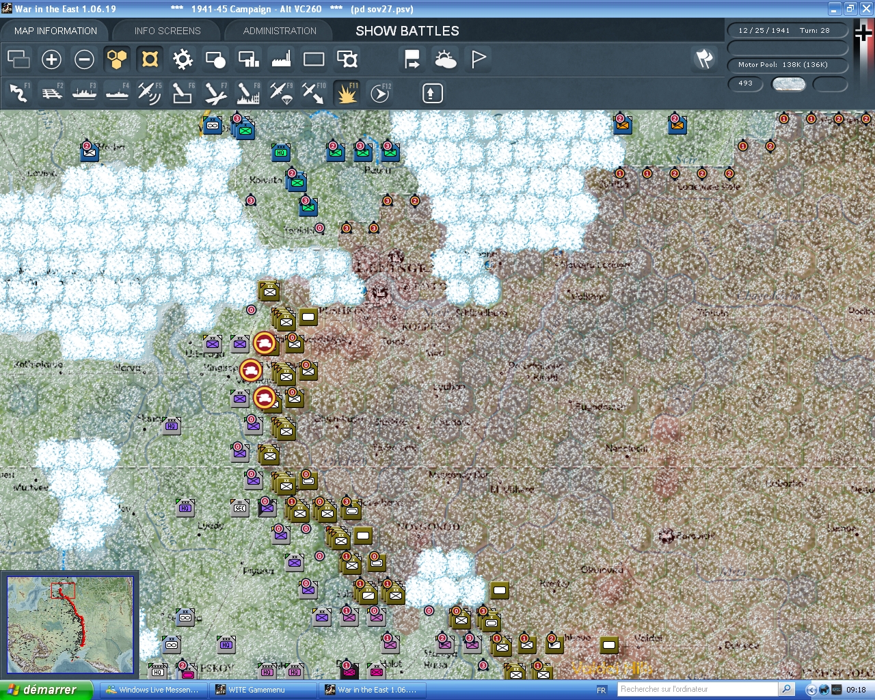Toggle the highlighted hex grid display
The image size is (875, 700).
[x=117, y=59]
